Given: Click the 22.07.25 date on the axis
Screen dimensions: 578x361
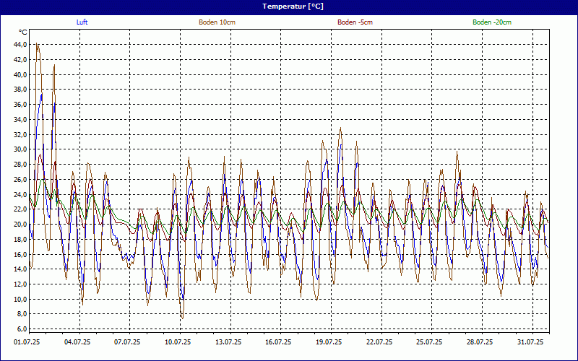Looking at the screenshot, I should [379, 342].
